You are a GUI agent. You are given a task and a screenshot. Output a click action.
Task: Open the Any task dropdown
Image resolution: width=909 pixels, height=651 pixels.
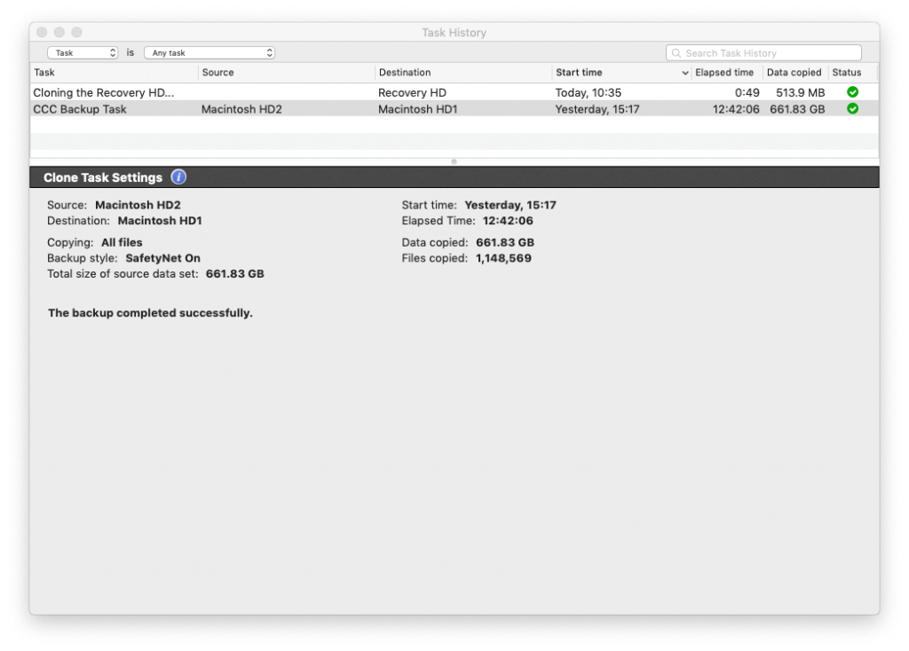[209, 52]
